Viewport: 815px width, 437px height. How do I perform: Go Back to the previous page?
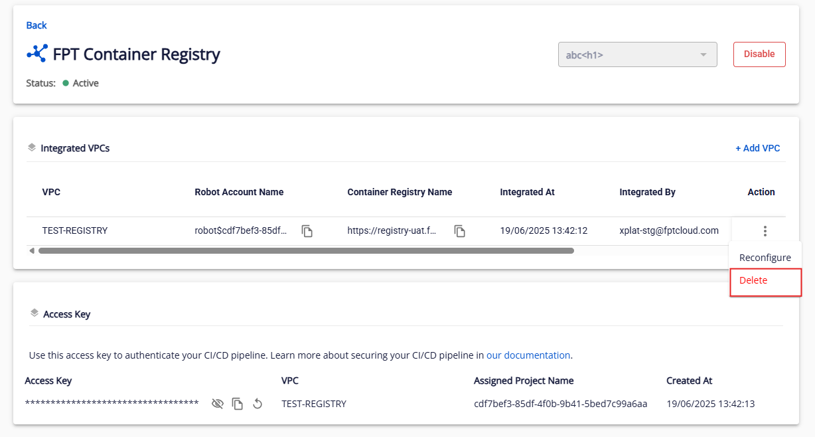tap(37, 25)
